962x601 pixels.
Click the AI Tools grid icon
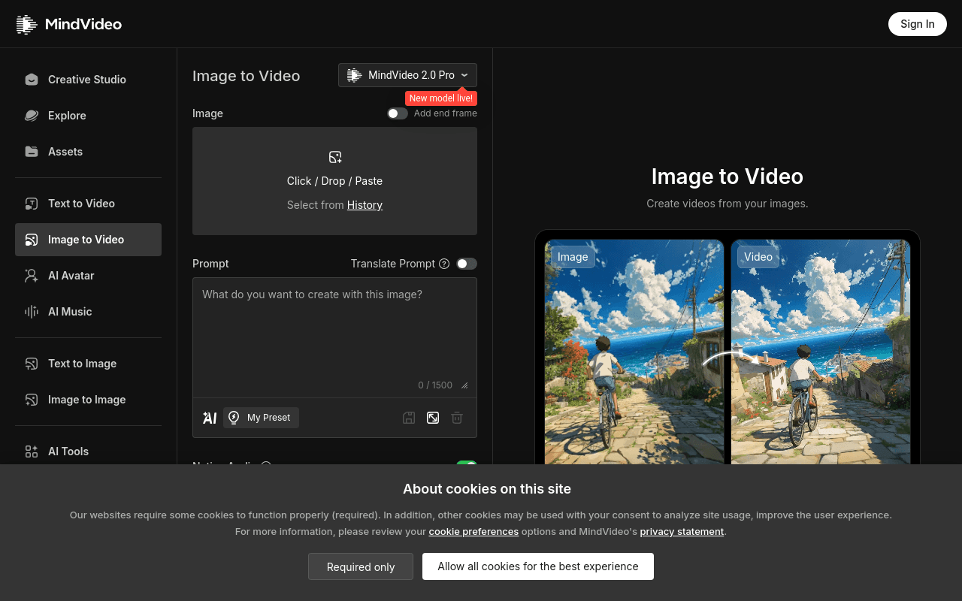[32, 452]
